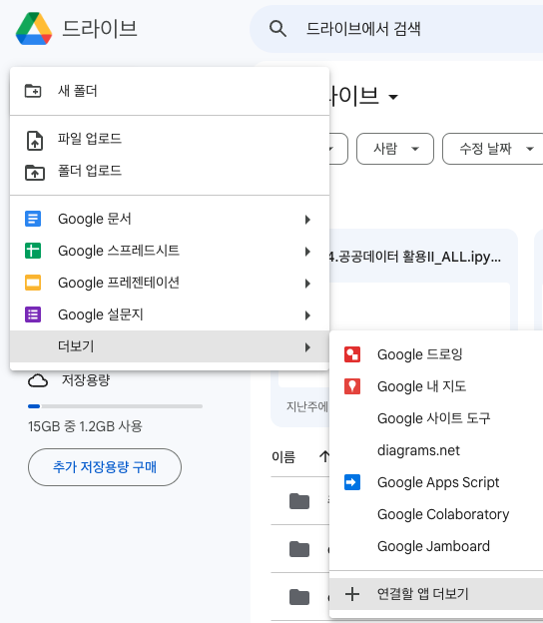Click the search magnifier icon
543x623 pixels.
(x=277, y=29)
